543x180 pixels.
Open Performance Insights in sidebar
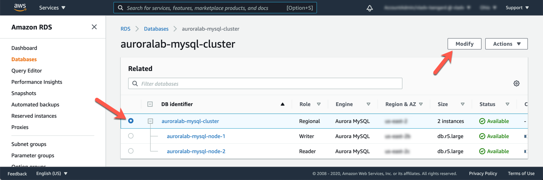tap(37, 82)
